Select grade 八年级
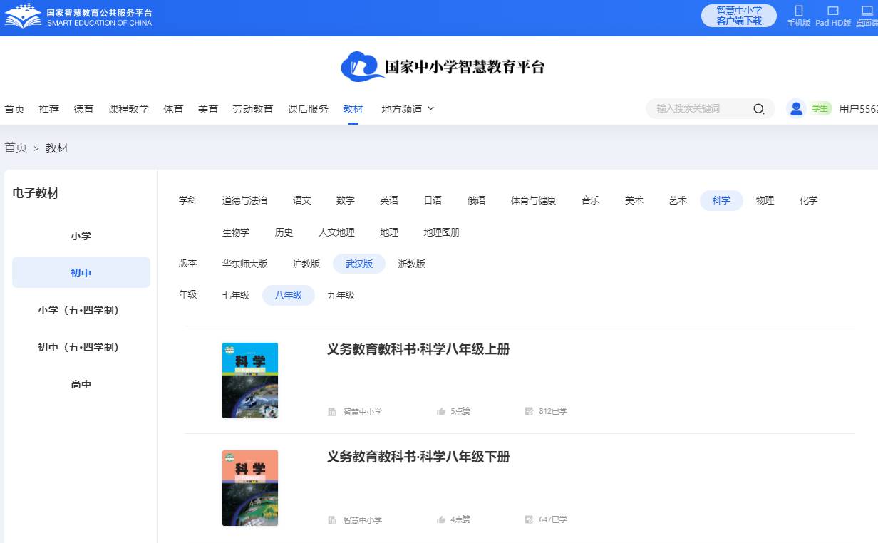The height and width of the screenshot is (543, 878). (x=289, y=295)
